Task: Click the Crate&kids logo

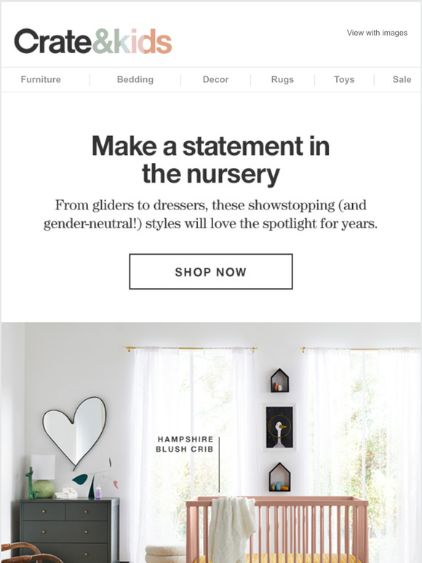Action: tap(92, 41)
